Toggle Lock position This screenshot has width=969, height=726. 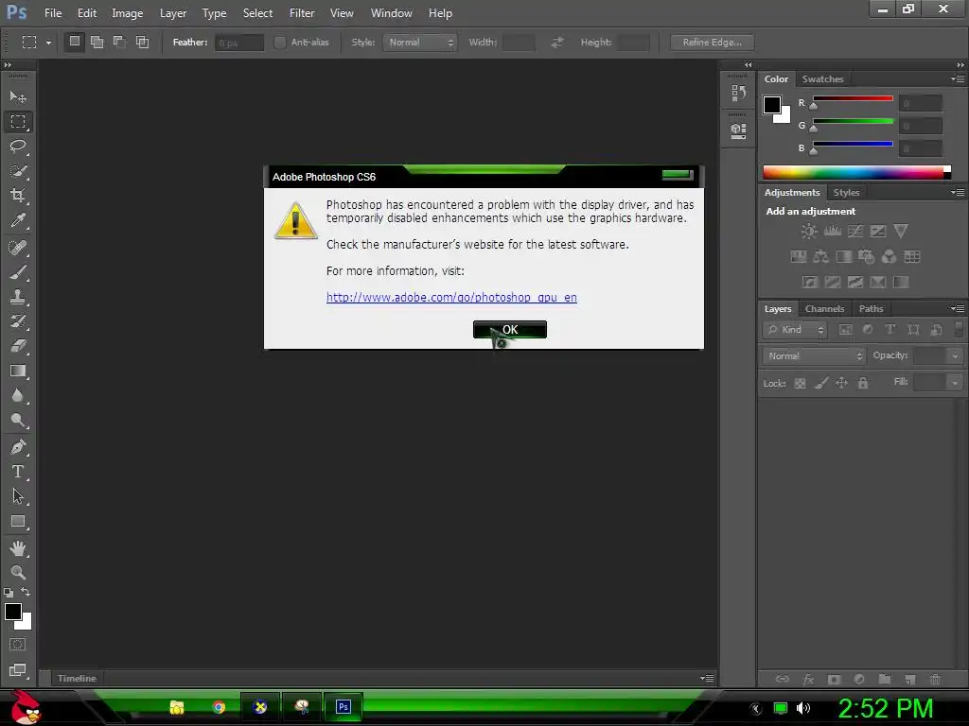(841, 384)
